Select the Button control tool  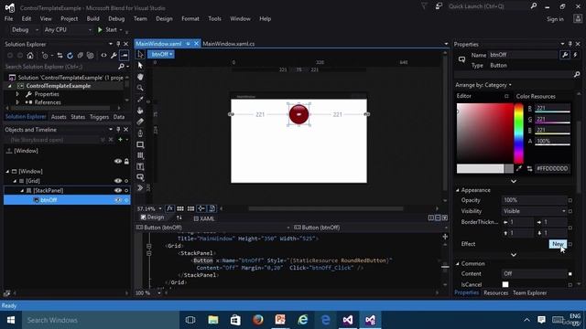pyautogui.click(x=140, y=177)
